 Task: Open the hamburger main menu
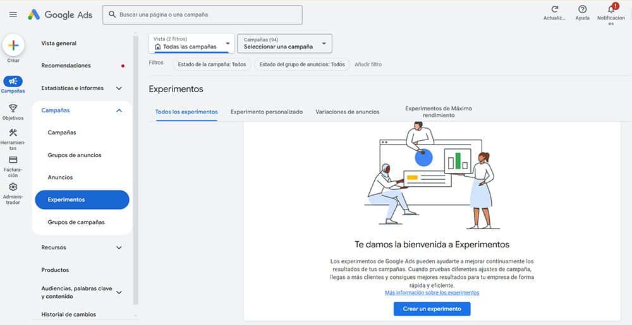[13, 15]
